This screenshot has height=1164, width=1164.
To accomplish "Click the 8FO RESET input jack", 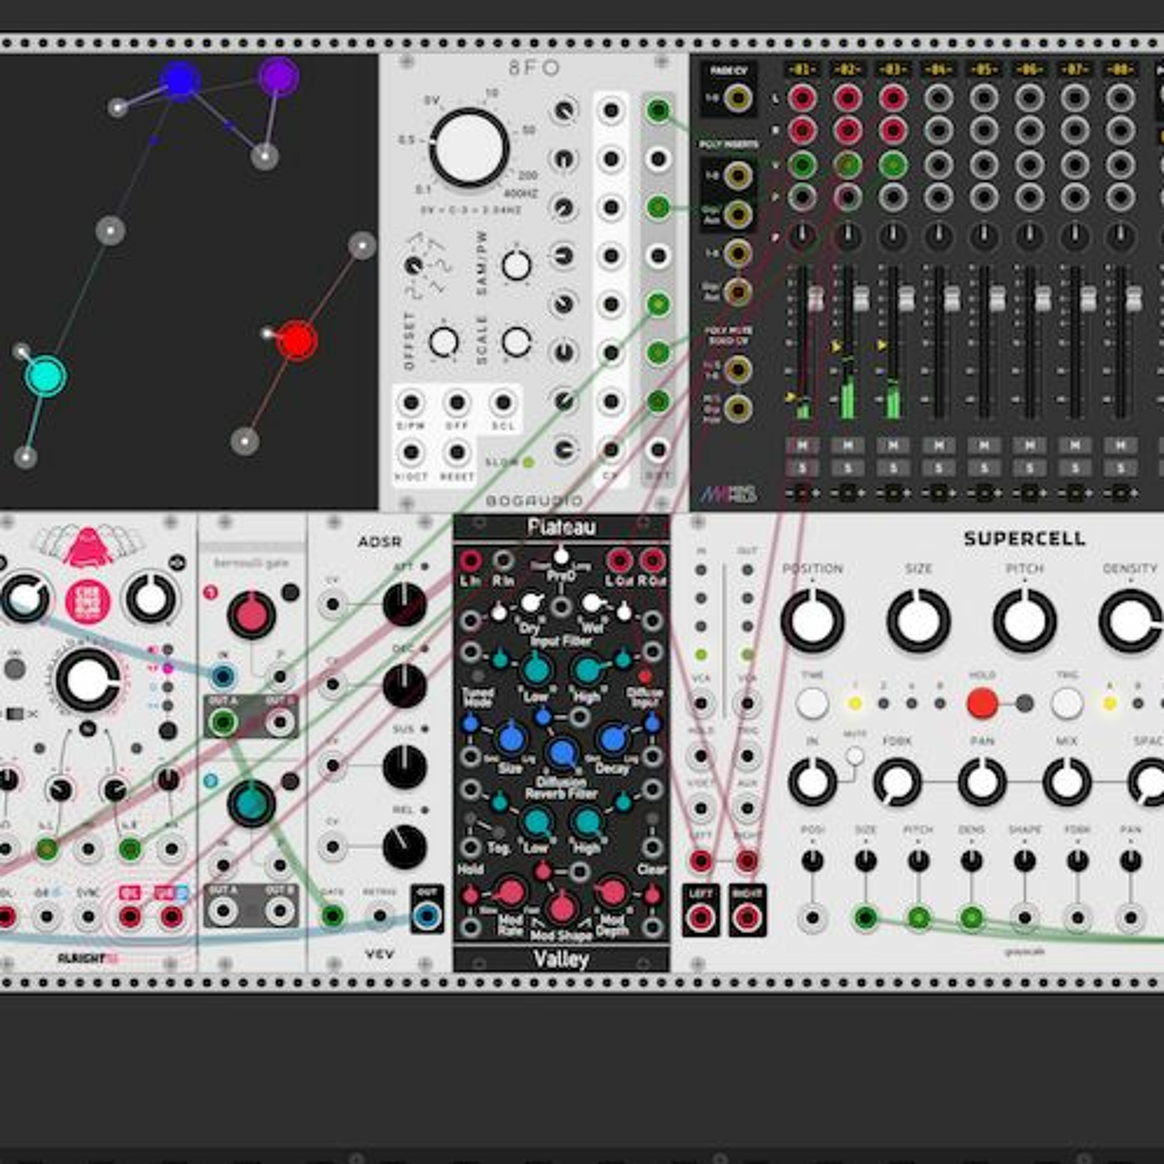I will click(x=457, y=451).
